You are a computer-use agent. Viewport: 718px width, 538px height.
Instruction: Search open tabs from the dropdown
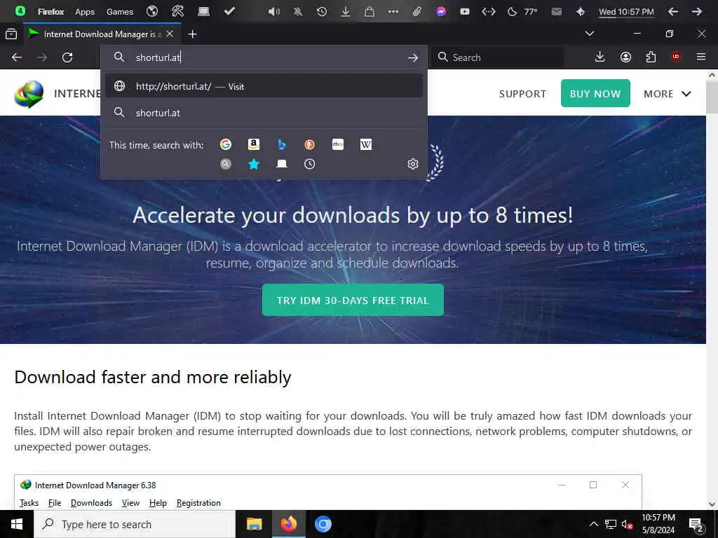282,164
